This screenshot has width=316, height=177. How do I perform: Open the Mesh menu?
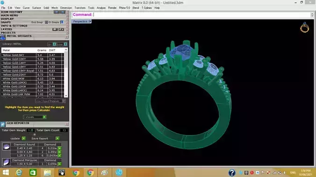(54, 8)
